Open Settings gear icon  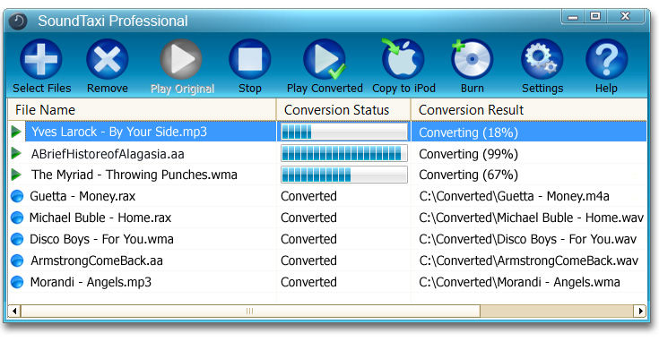pyautogui.click(x=542, y=59)
